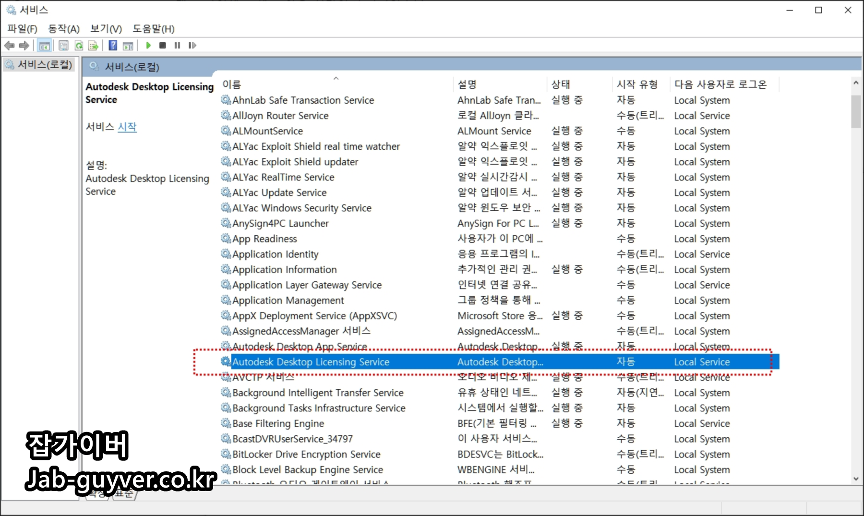Click gear icon beside Base Filtering Engine
This screenshot has width=864, height=516.
[226, 423]
